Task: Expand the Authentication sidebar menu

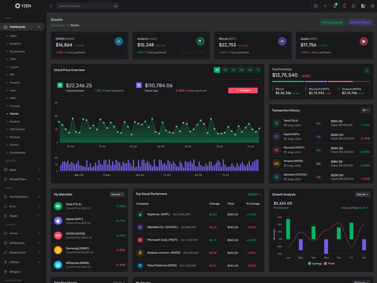Action: pyautogui.click(x=22, y=197)
